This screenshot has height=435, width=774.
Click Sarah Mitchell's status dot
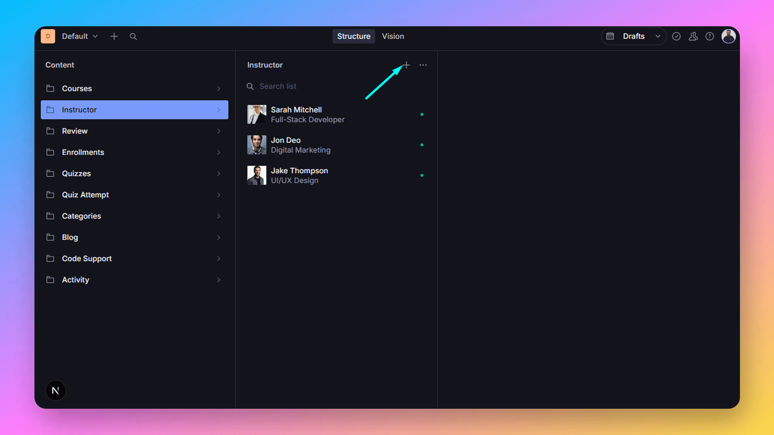pyautogui.click(x=422, y=114)
